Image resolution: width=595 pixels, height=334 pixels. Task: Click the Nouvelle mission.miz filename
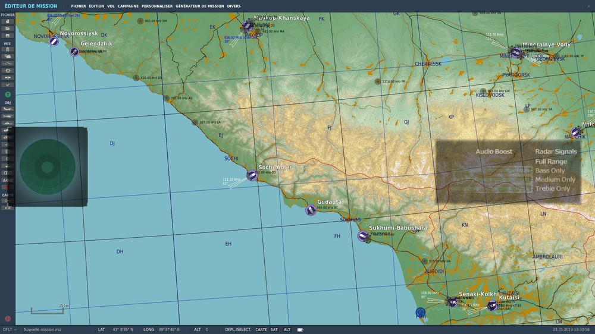[x=42, y=329]
